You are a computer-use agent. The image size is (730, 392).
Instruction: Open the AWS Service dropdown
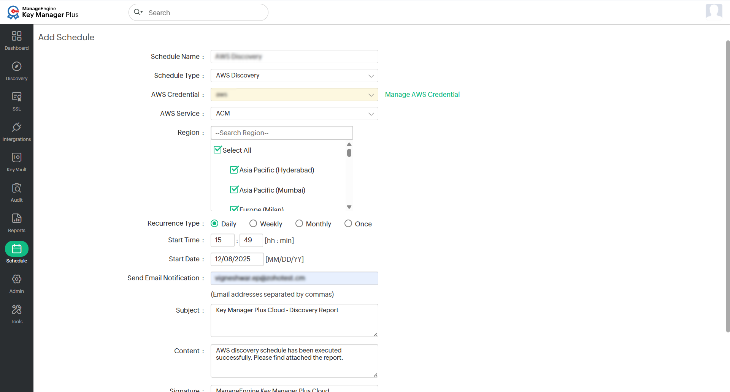click(294, 113)
